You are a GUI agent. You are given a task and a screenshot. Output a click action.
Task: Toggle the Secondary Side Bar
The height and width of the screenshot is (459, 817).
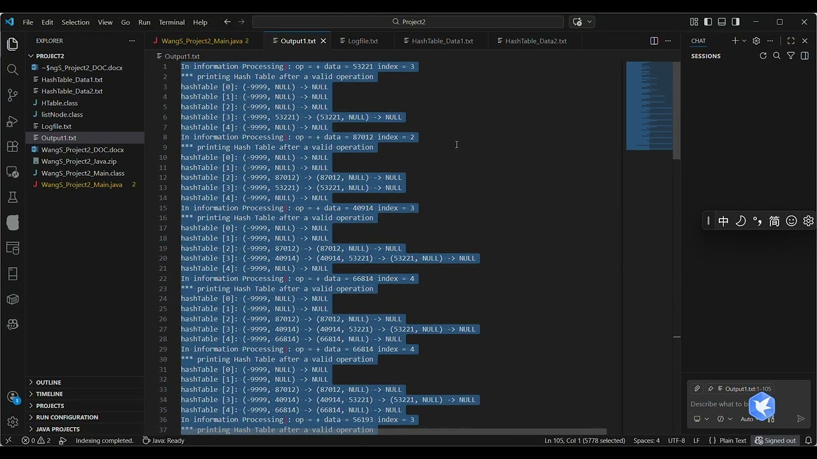[736, 22]
